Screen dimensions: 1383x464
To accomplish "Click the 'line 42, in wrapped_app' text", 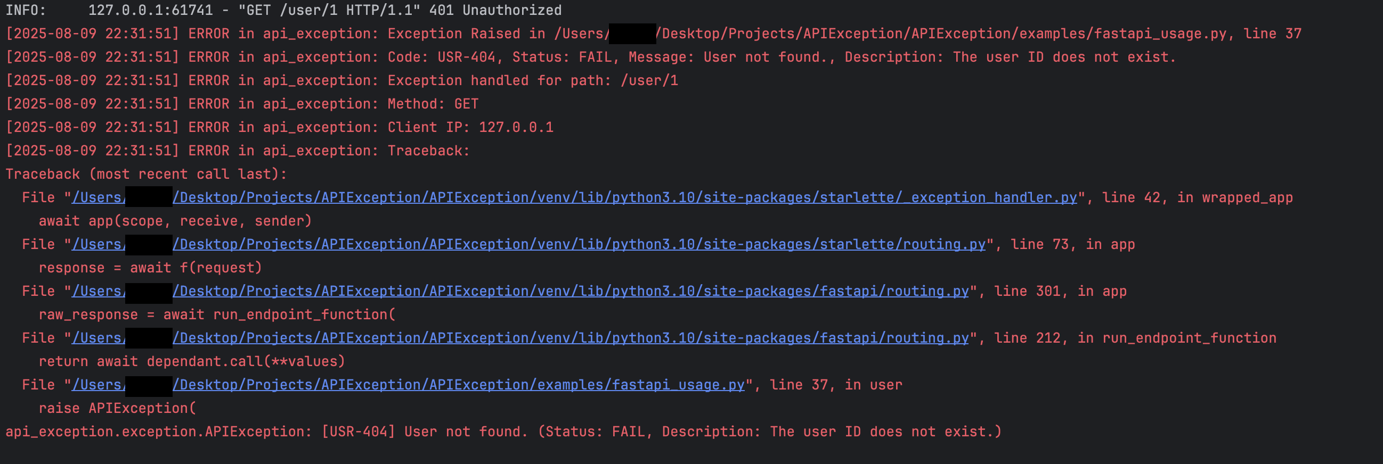I will (x=1197, y=198).
